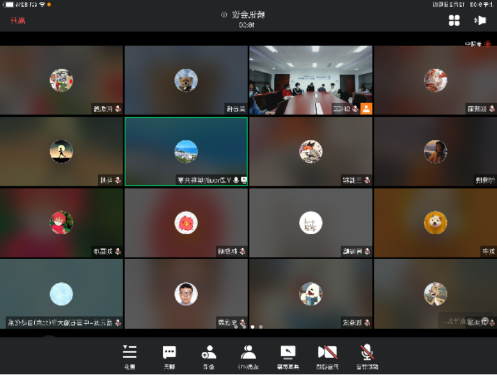Image resolution: width=497 pixels, height=375 pixels.
Task: Tap the chat message bubble popup
Action: [465, 321]
